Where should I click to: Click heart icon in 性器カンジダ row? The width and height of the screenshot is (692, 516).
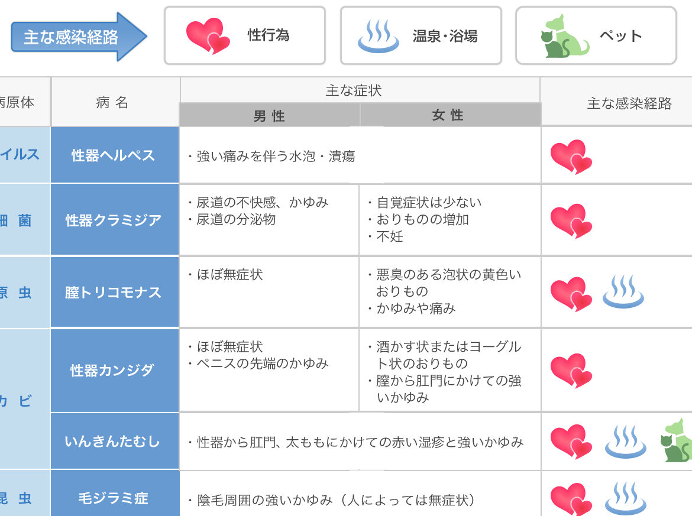[571, 371]
